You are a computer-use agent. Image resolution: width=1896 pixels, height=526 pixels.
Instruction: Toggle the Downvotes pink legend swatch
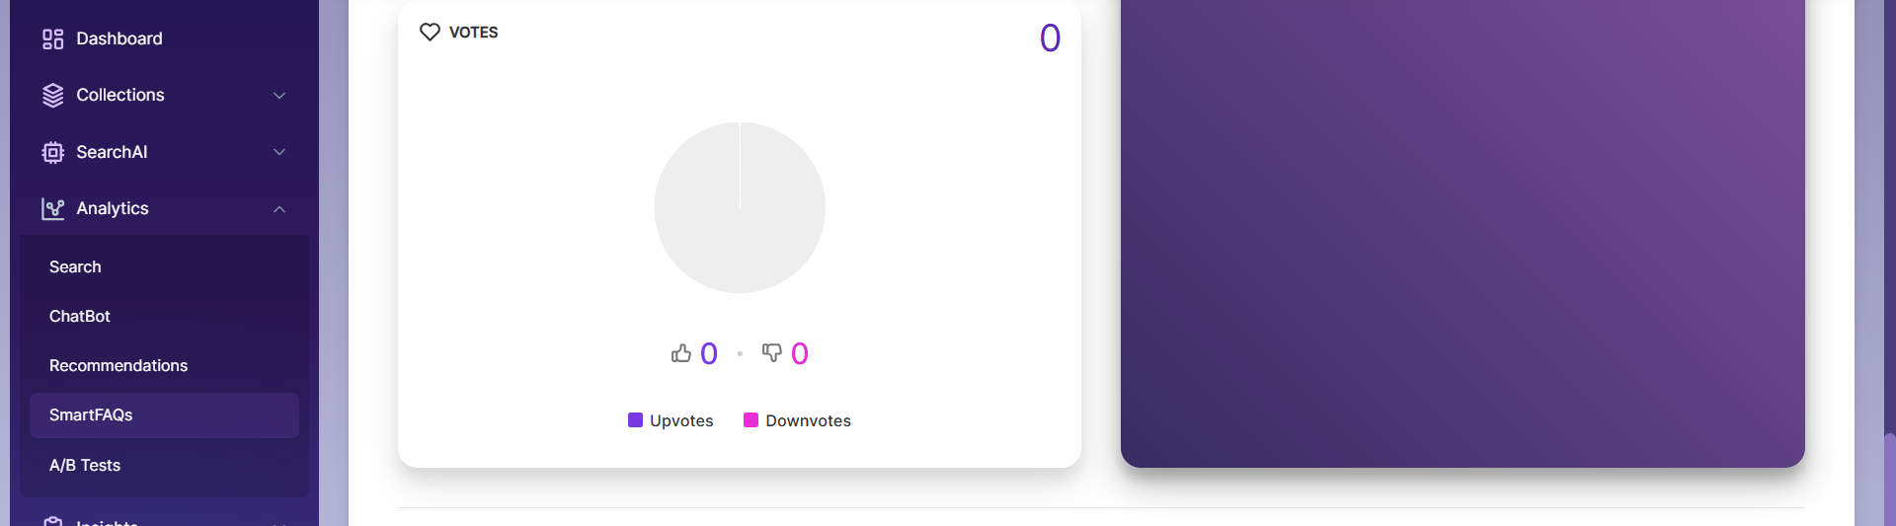tap(750, 419)
